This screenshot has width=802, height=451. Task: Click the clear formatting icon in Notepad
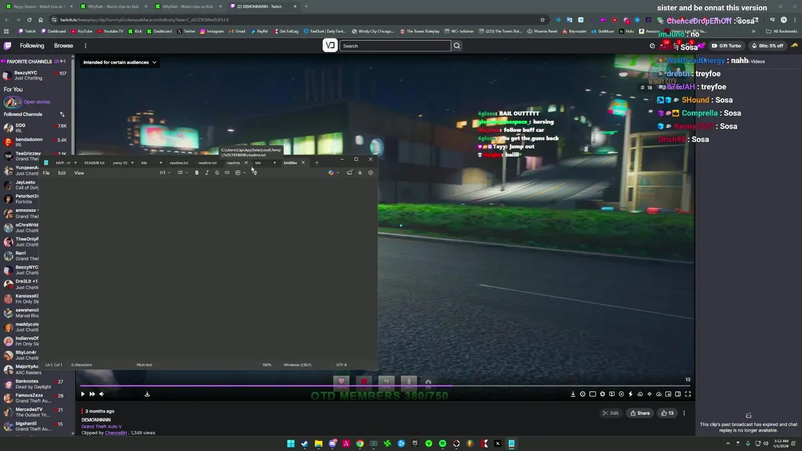click(254, 173)
